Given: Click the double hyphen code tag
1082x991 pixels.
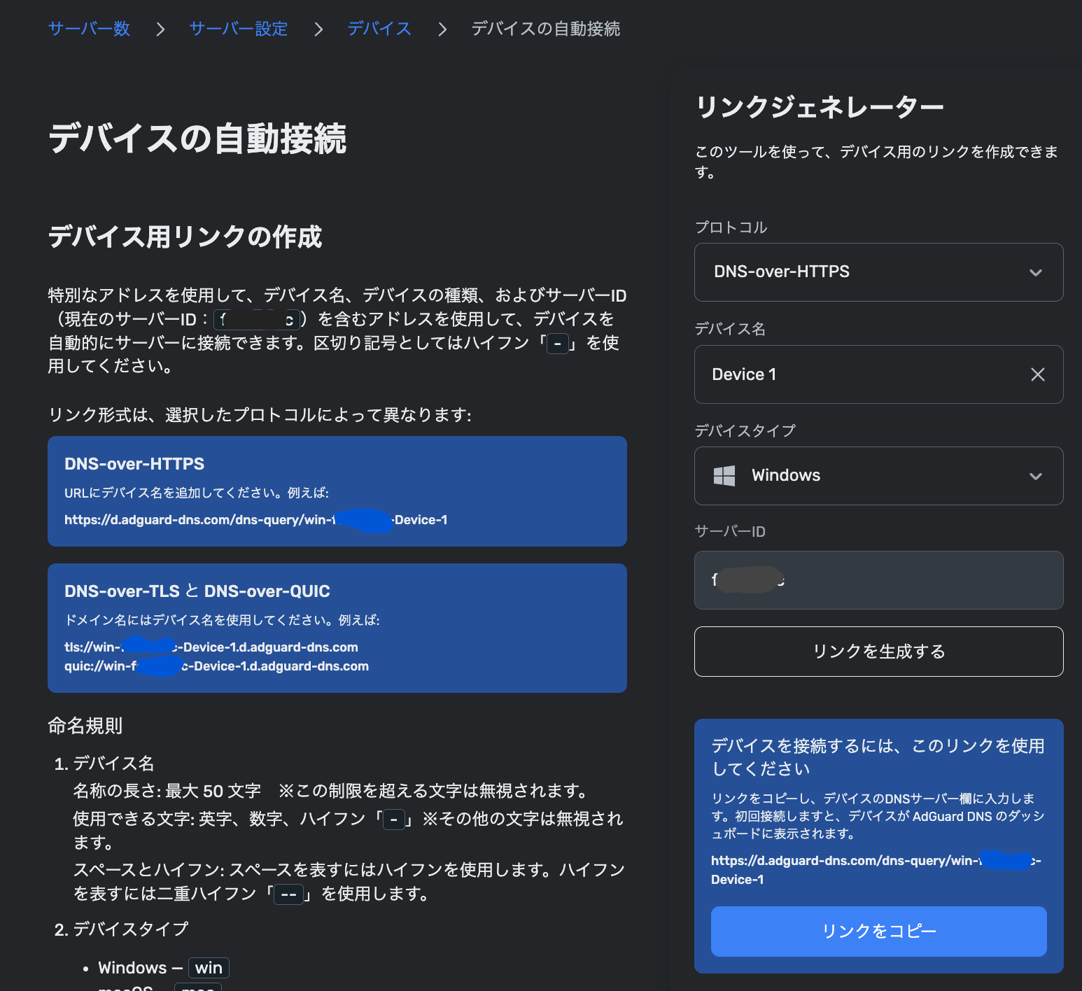Looking at the screenshot, I should 288,894.
